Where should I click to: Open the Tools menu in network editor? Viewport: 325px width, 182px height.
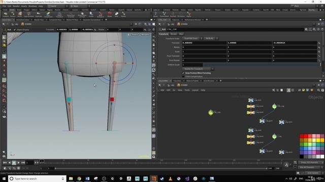pyautogui.click(x=187, y=90)
